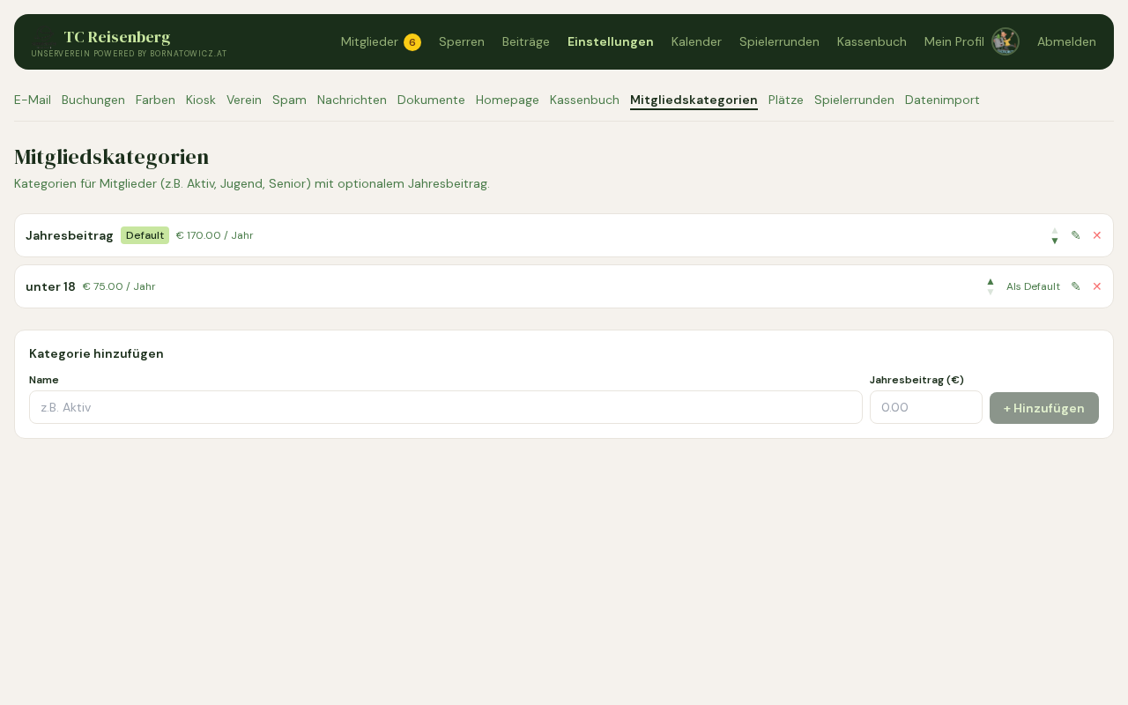Click the 'unter 18' category name
Viewport: 1128px width, 705px height.
(50, 286)
